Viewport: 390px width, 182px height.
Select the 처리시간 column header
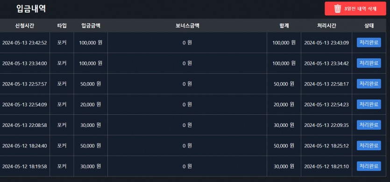[x=326, y=26]
